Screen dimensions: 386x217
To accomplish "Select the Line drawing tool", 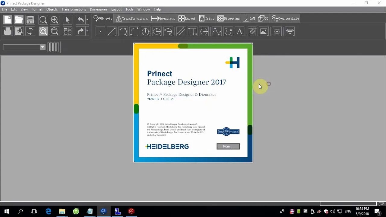I will click(112, 31).
